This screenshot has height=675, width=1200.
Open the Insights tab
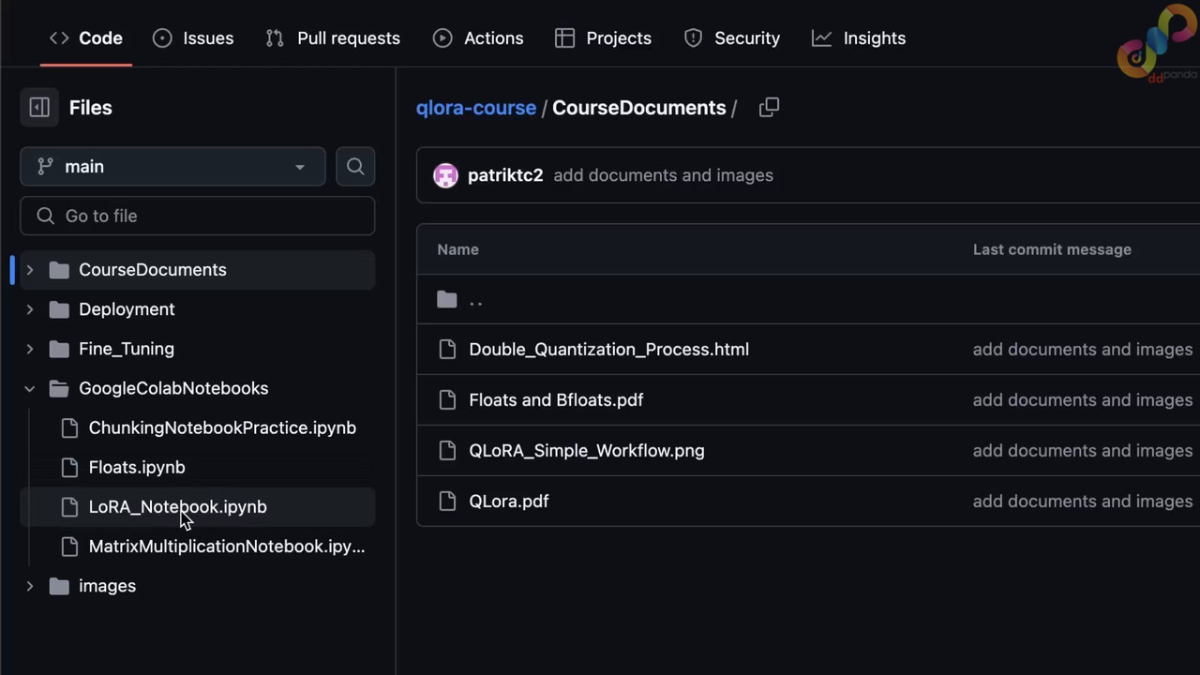pos(859,38)
